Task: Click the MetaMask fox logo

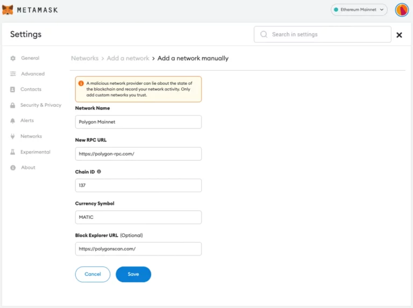Action: (x=8, y=10)
